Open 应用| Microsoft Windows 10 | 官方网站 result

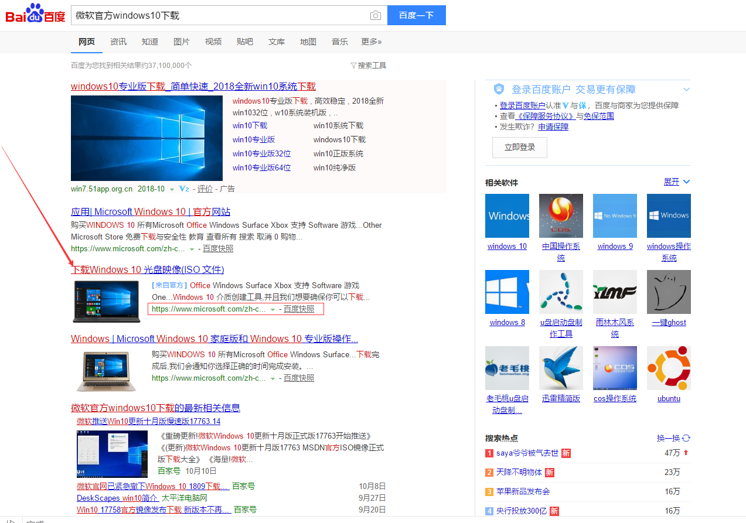pos(151,212)
